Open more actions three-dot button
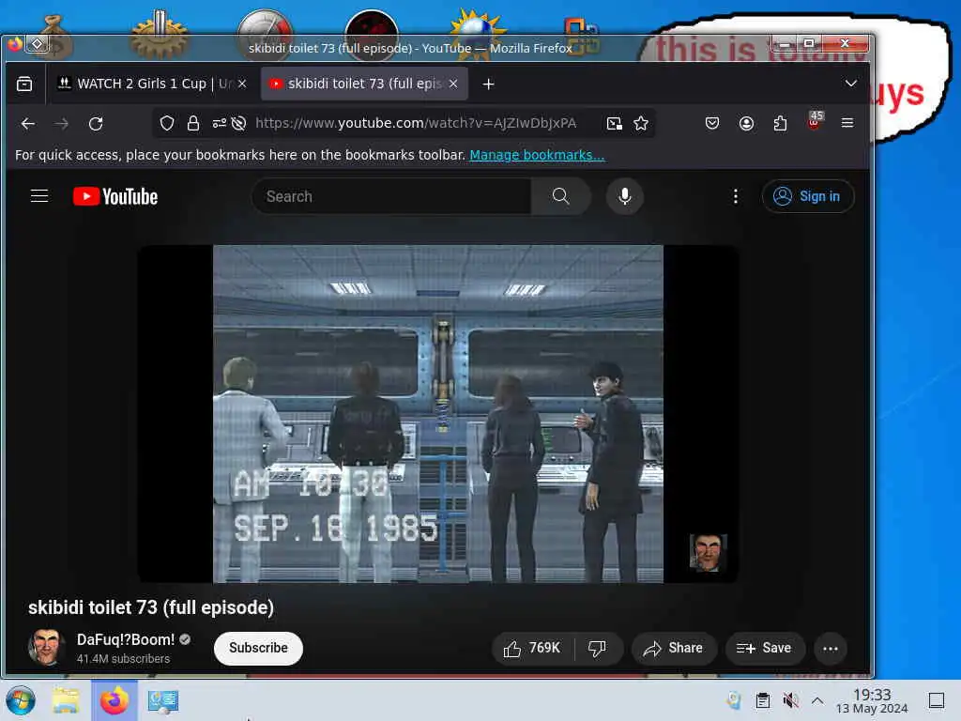Image resolution: width=961 pixels, height=721 pixels. [x=831, y=648]
